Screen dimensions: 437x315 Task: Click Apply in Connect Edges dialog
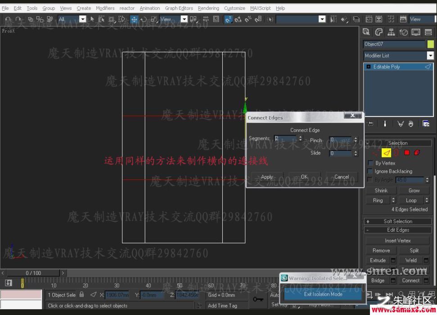coord(267,177)
